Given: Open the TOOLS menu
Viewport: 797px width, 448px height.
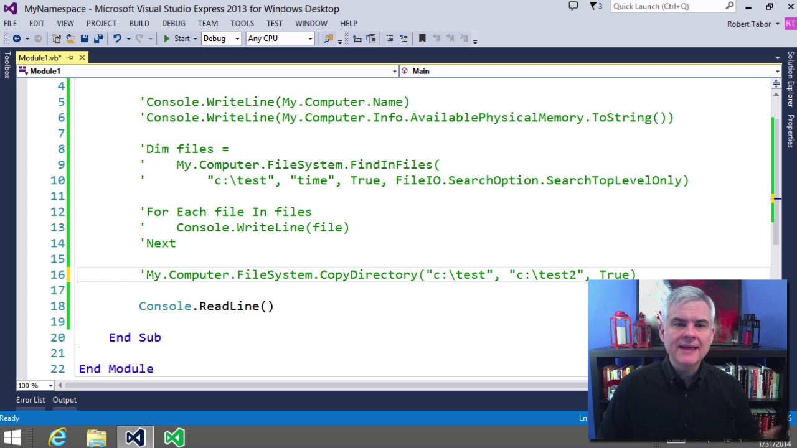Looking at the screenshot, I should tap(242, 23).
